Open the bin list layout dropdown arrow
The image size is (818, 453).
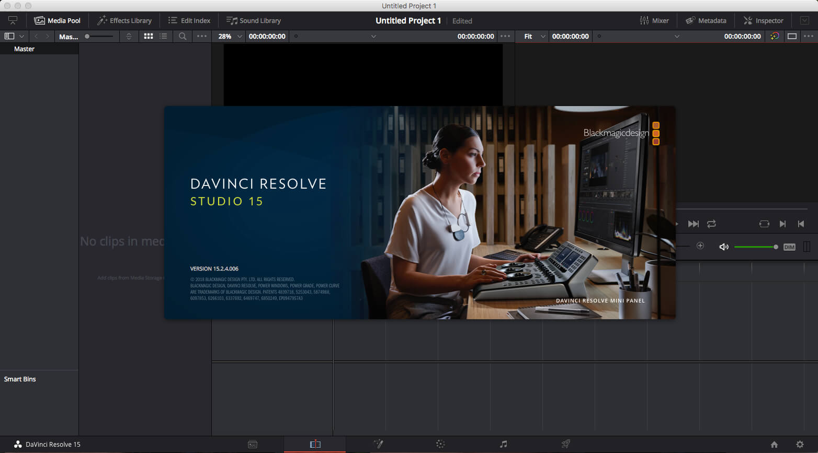(22, 37)
